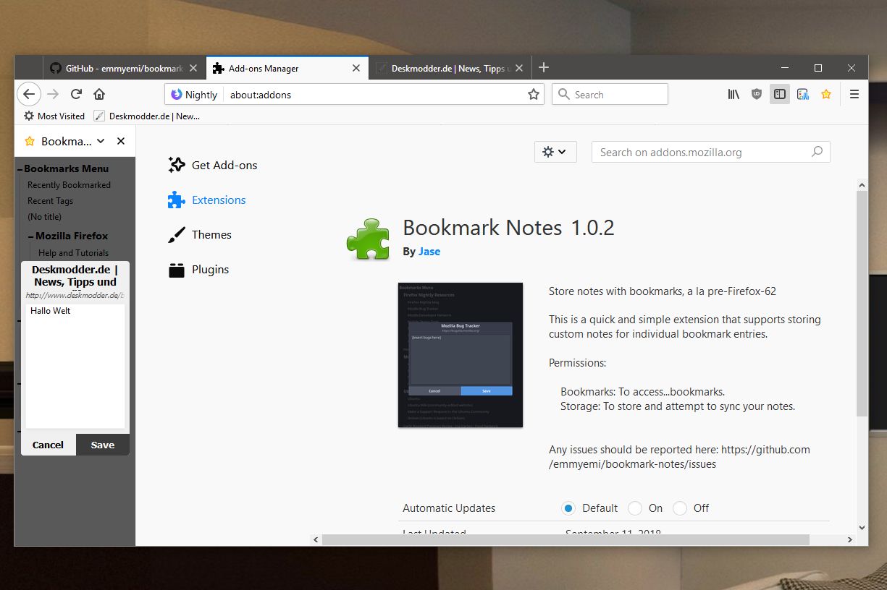
Task: Set Automatic Updates to Off
Action: point(680,508)
